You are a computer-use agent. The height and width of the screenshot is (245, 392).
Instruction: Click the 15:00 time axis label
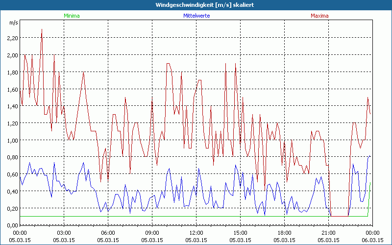pyautogui.click(x=240, y=233)
